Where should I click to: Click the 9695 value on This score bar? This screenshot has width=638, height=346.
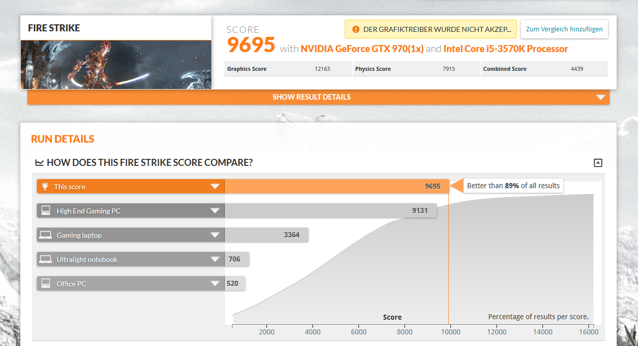click(432, 187)
